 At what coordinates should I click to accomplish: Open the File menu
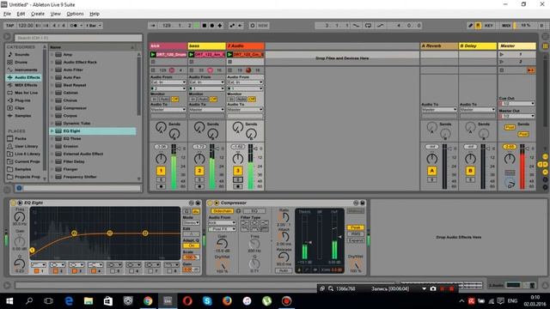tap(7, 14)
